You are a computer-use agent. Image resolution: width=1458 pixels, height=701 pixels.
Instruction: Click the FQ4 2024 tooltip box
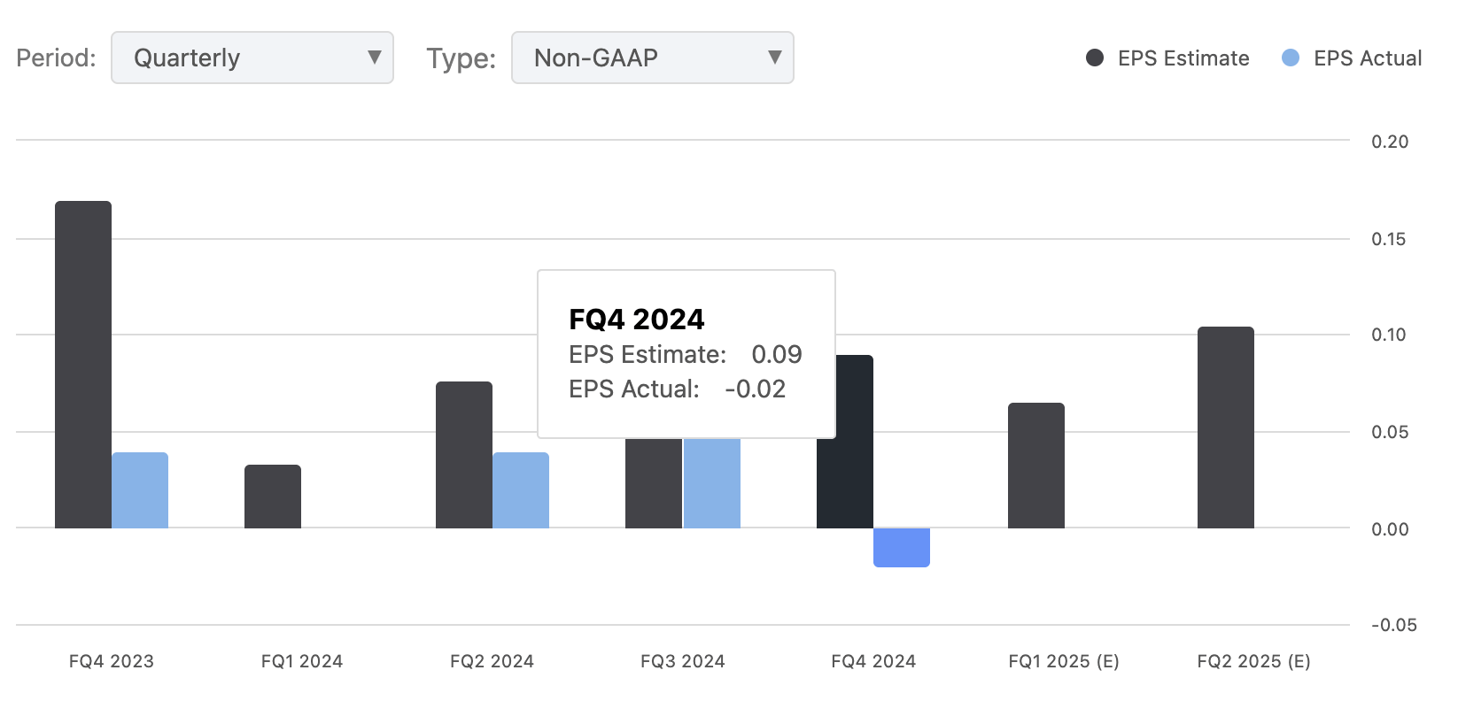(686, 354)
